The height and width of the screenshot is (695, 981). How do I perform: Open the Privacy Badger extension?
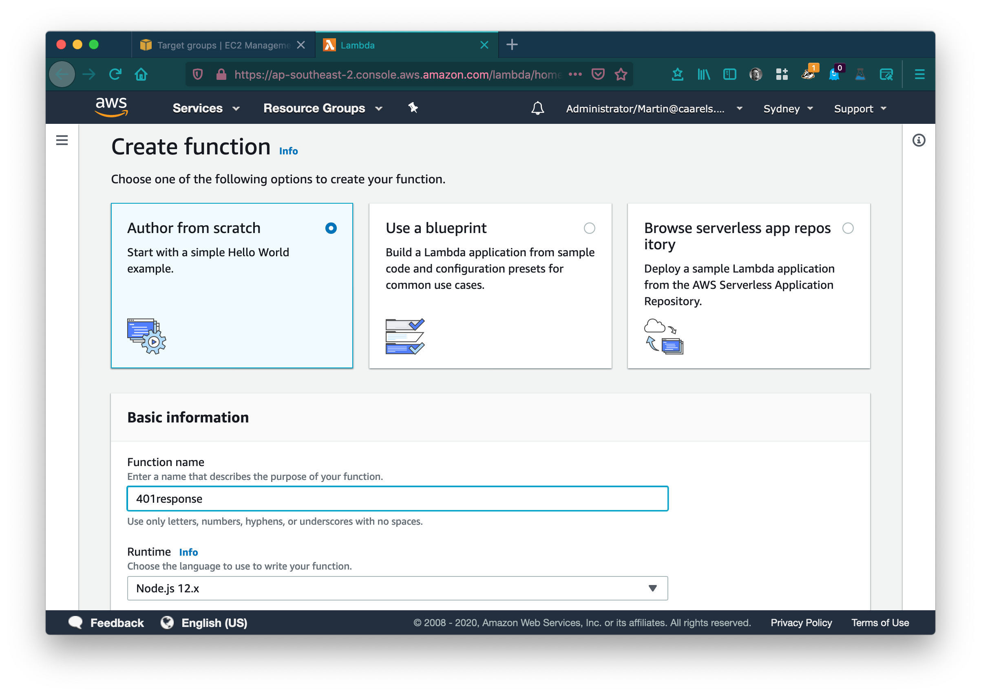coord(809,74)
